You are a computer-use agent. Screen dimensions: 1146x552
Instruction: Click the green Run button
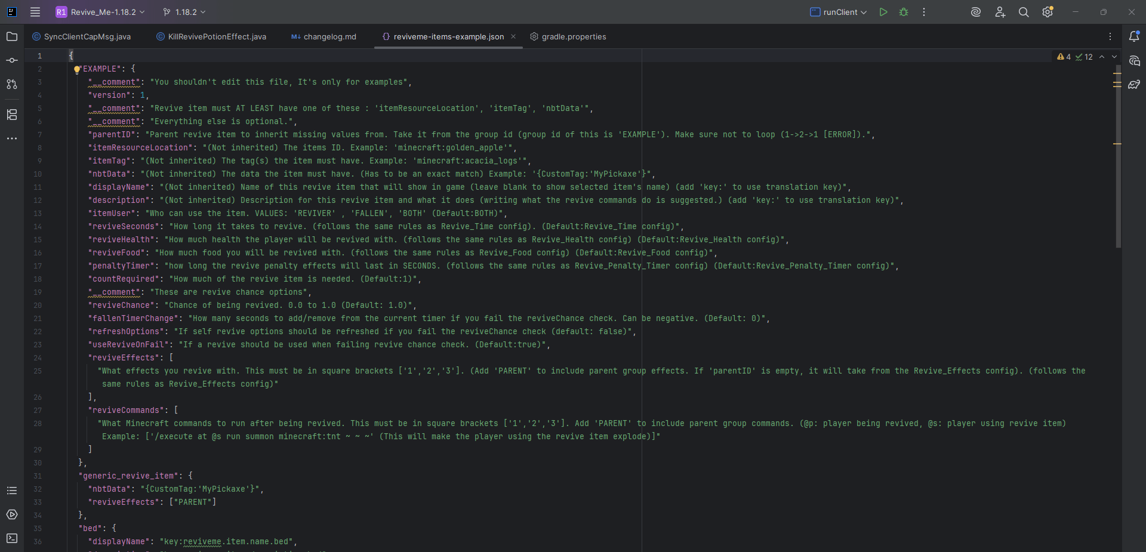click(883, 12)
